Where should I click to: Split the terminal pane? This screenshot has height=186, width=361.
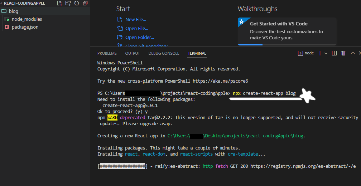(x=334, y=53)
